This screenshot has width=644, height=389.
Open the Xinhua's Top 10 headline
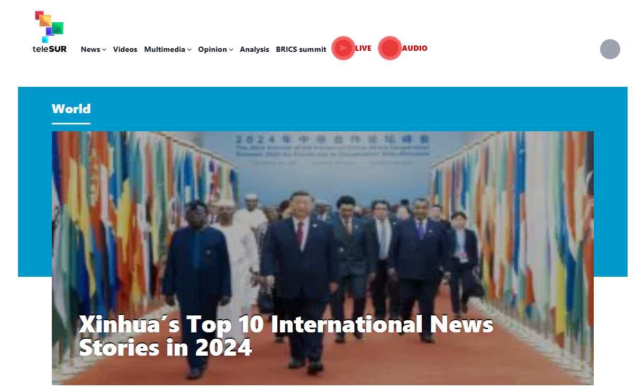(286, 336)
